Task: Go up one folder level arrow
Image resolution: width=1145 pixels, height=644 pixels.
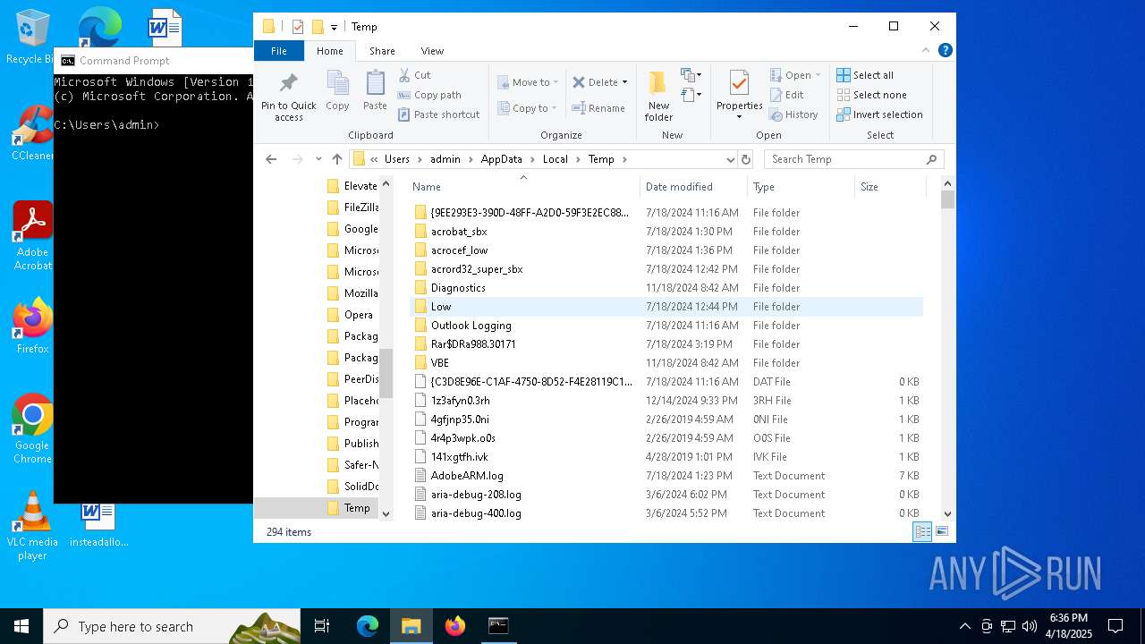Action: click(336, 159)
